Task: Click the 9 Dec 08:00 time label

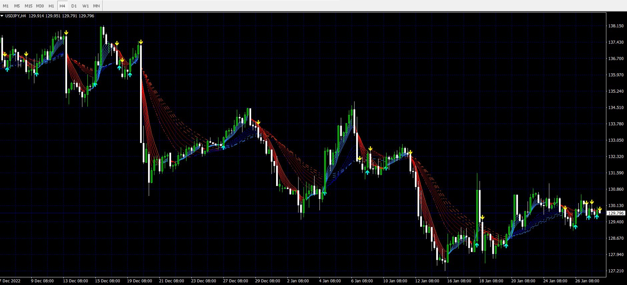Action: [42, 281]
